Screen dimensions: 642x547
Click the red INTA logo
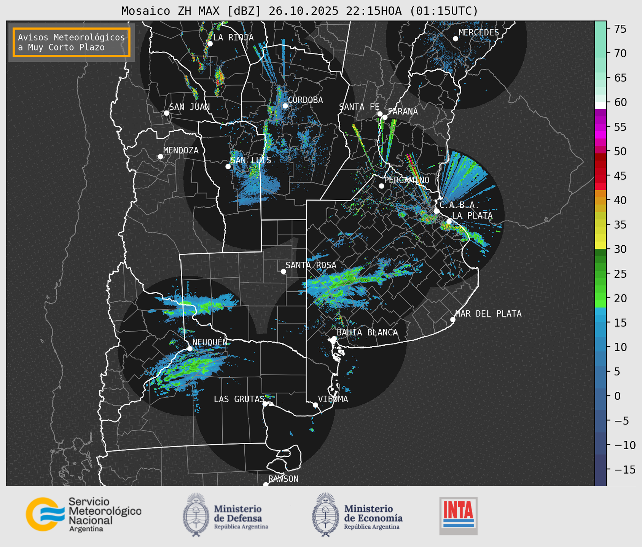[x=459, y=516]
